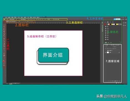Viewport: 130px width, 101px height.
Task: Open the red foreground color swatch
Action: click(x=4, y=61)
